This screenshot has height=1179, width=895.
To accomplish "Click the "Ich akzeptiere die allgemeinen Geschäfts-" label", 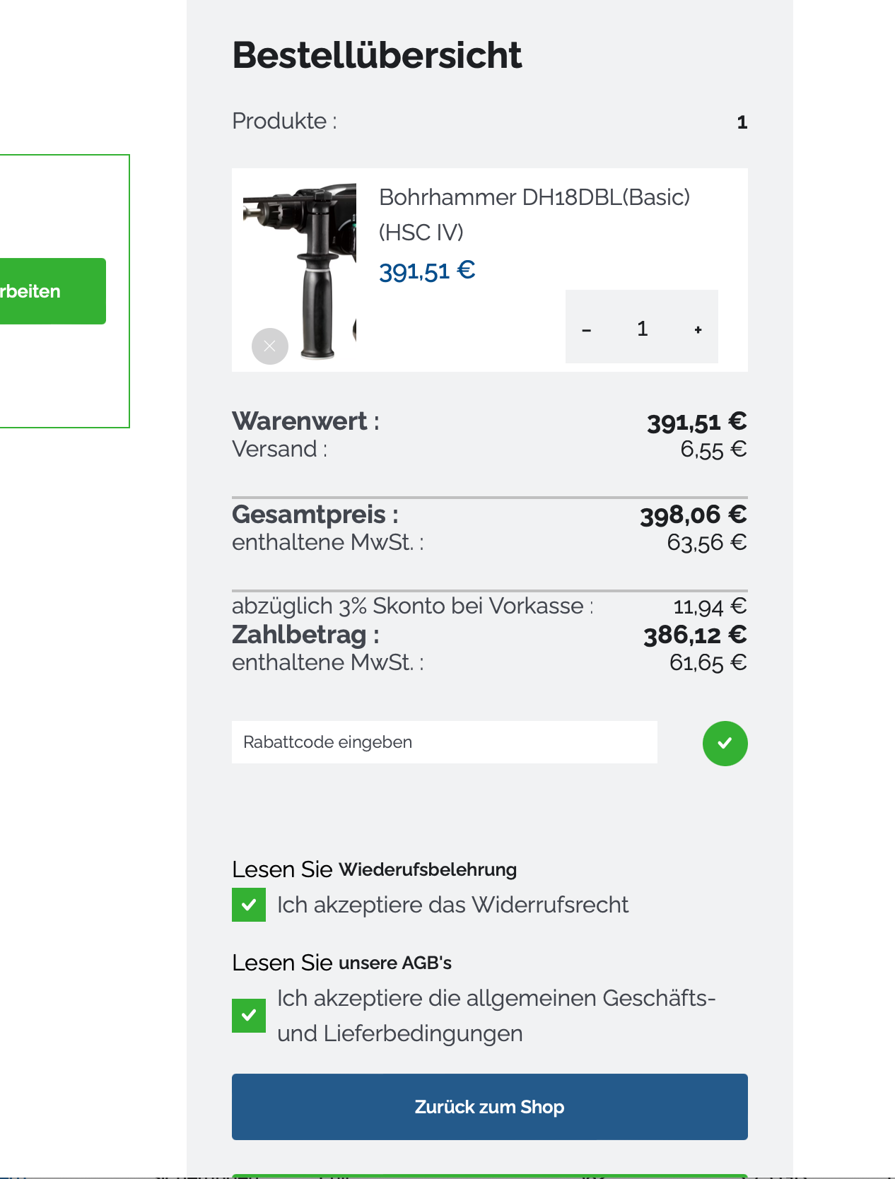I will pyautogui.click(x=496, y=999).
